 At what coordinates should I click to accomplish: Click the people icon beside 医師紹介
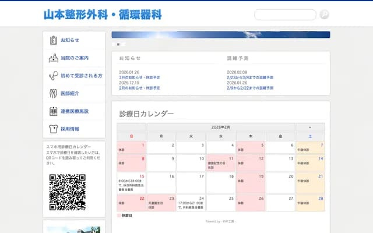tap(54, 93)
